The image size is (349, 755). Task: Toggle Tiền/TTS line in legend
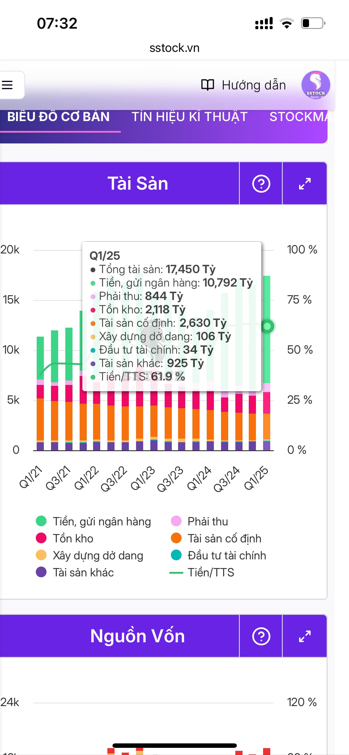coord(211,573)
